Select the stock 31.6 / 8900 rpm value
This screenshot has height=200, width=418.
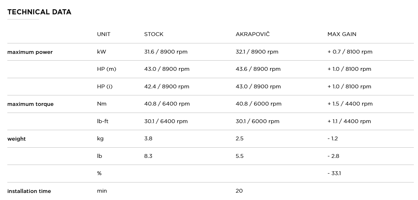166,52
